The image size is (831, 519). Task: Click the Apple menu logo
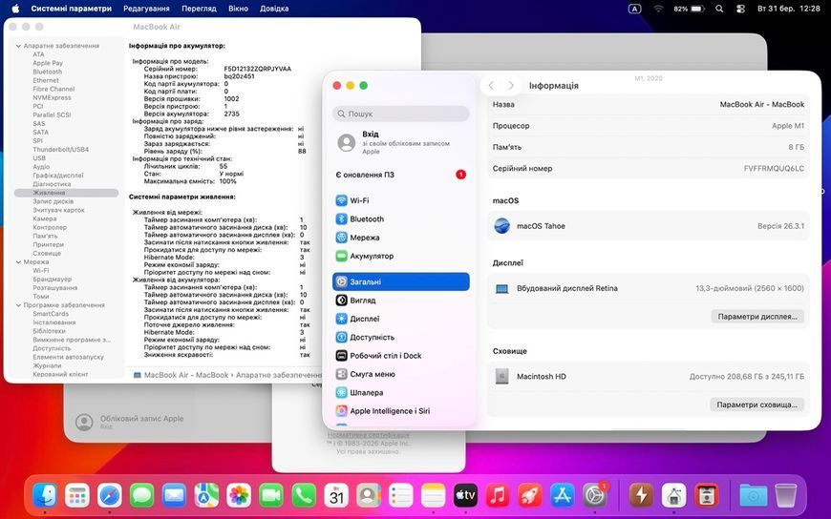tap(15, 9)
